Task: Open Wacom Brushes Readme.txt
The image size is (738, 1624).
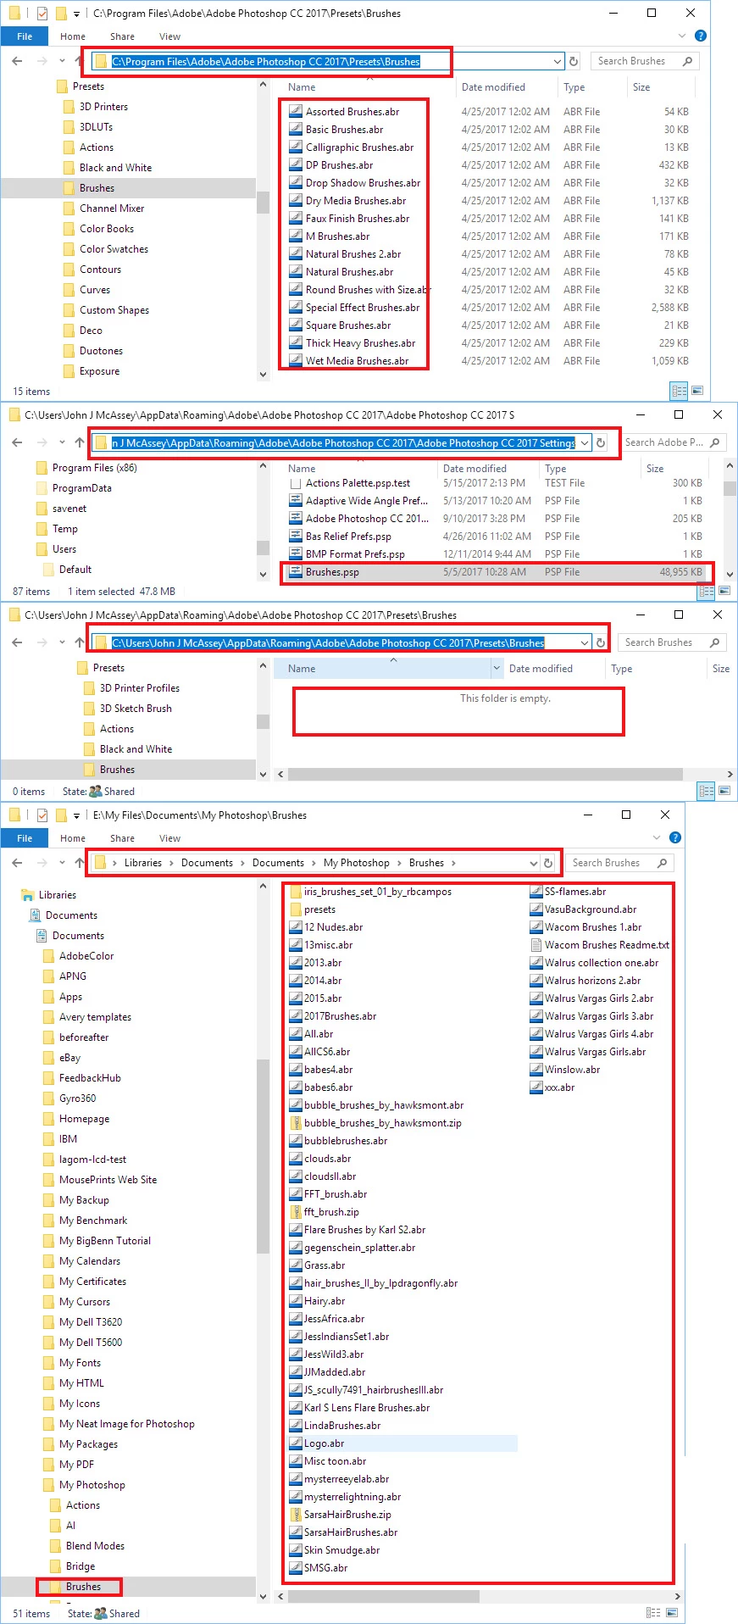Action: (599, 945)
